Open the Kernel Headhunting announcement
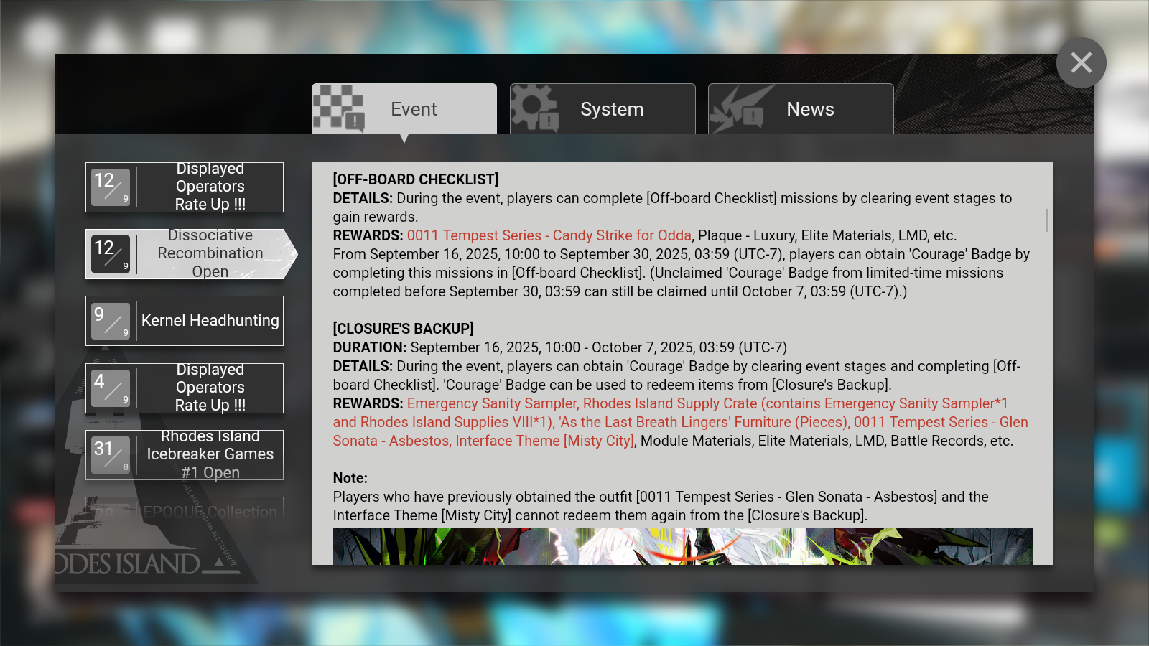 point(185,321)
